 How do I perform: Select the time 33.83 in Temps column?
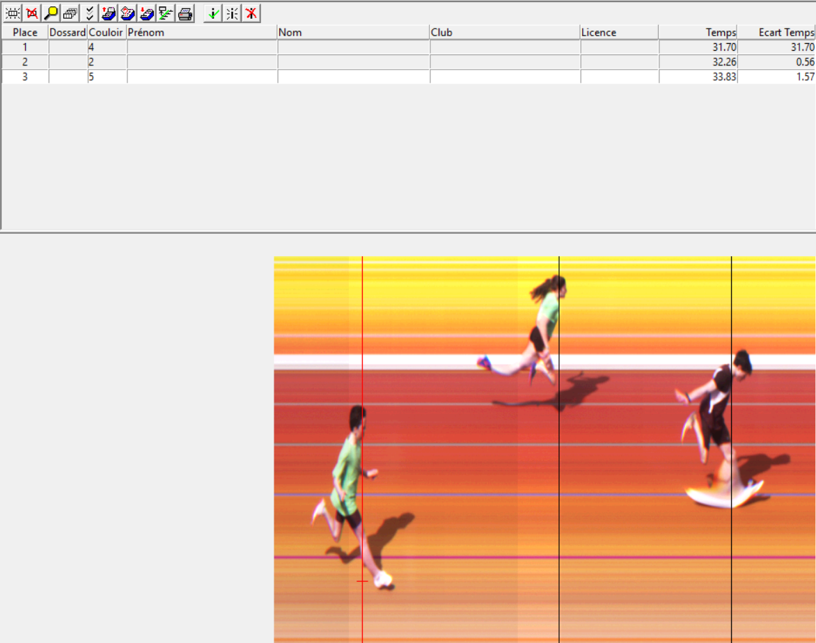698,77
